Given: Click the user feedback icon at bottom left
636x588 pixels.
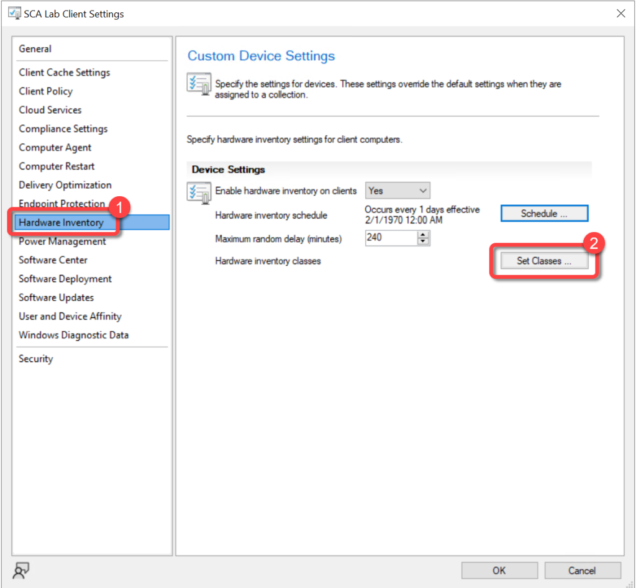Looking at the screenshot, I should tap(21, 571).
